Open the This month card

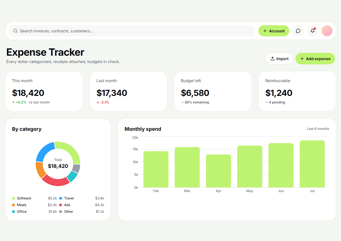[44, 91]
